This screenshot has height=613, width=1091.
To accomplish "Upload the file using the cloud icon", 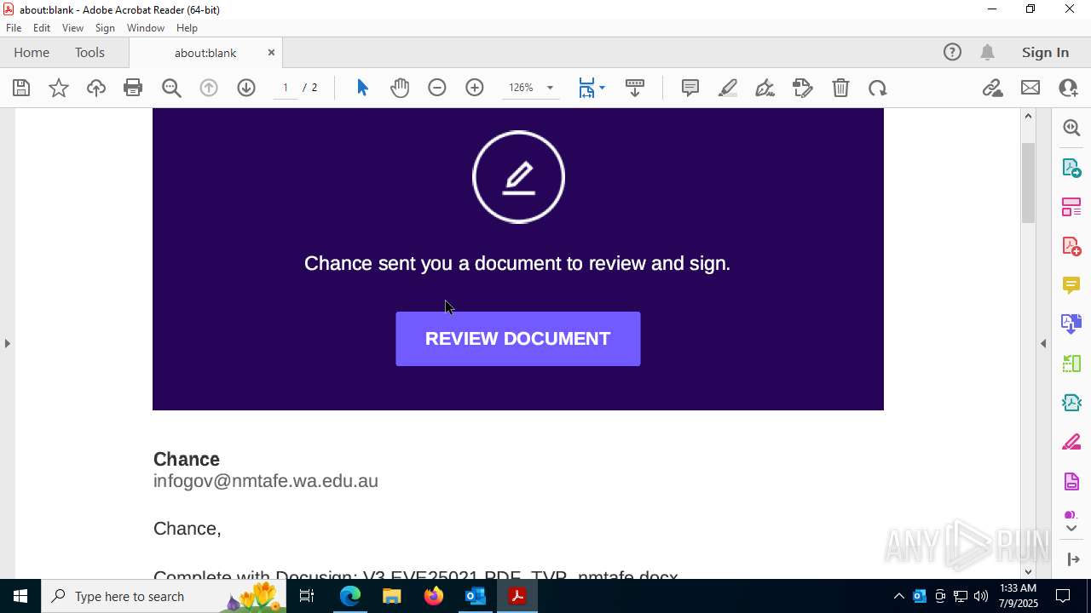I will point(96,88).
